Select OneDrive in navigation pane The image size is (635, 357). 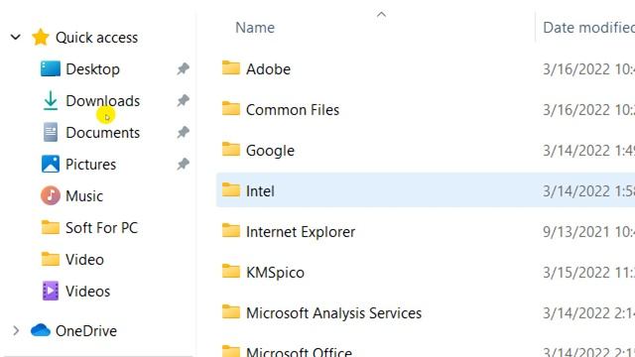(86, 330)
